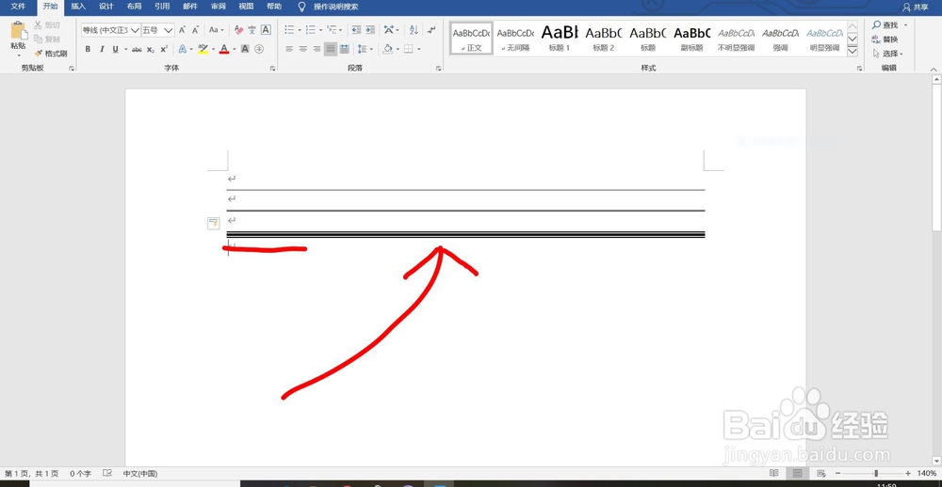Screen dimensions: 942x487
Task: Click the Share (共享) button
Action: pyautogui.click(x=915, y=8)
